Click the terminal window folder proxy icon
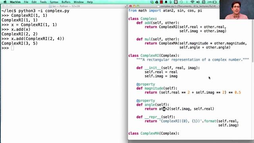The height and width of the screenshot is (143, 254). [x=50, y=6]
